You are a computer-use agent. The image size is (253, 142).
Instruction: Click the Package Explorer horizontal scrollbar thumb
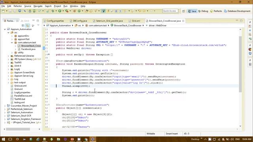coord(18,129)
